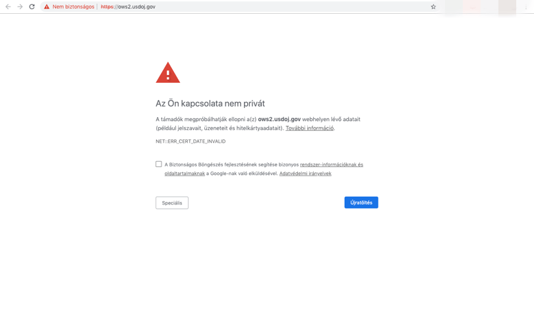Click the struck-through https in address bar
The image size is (534, 317).
107,7
